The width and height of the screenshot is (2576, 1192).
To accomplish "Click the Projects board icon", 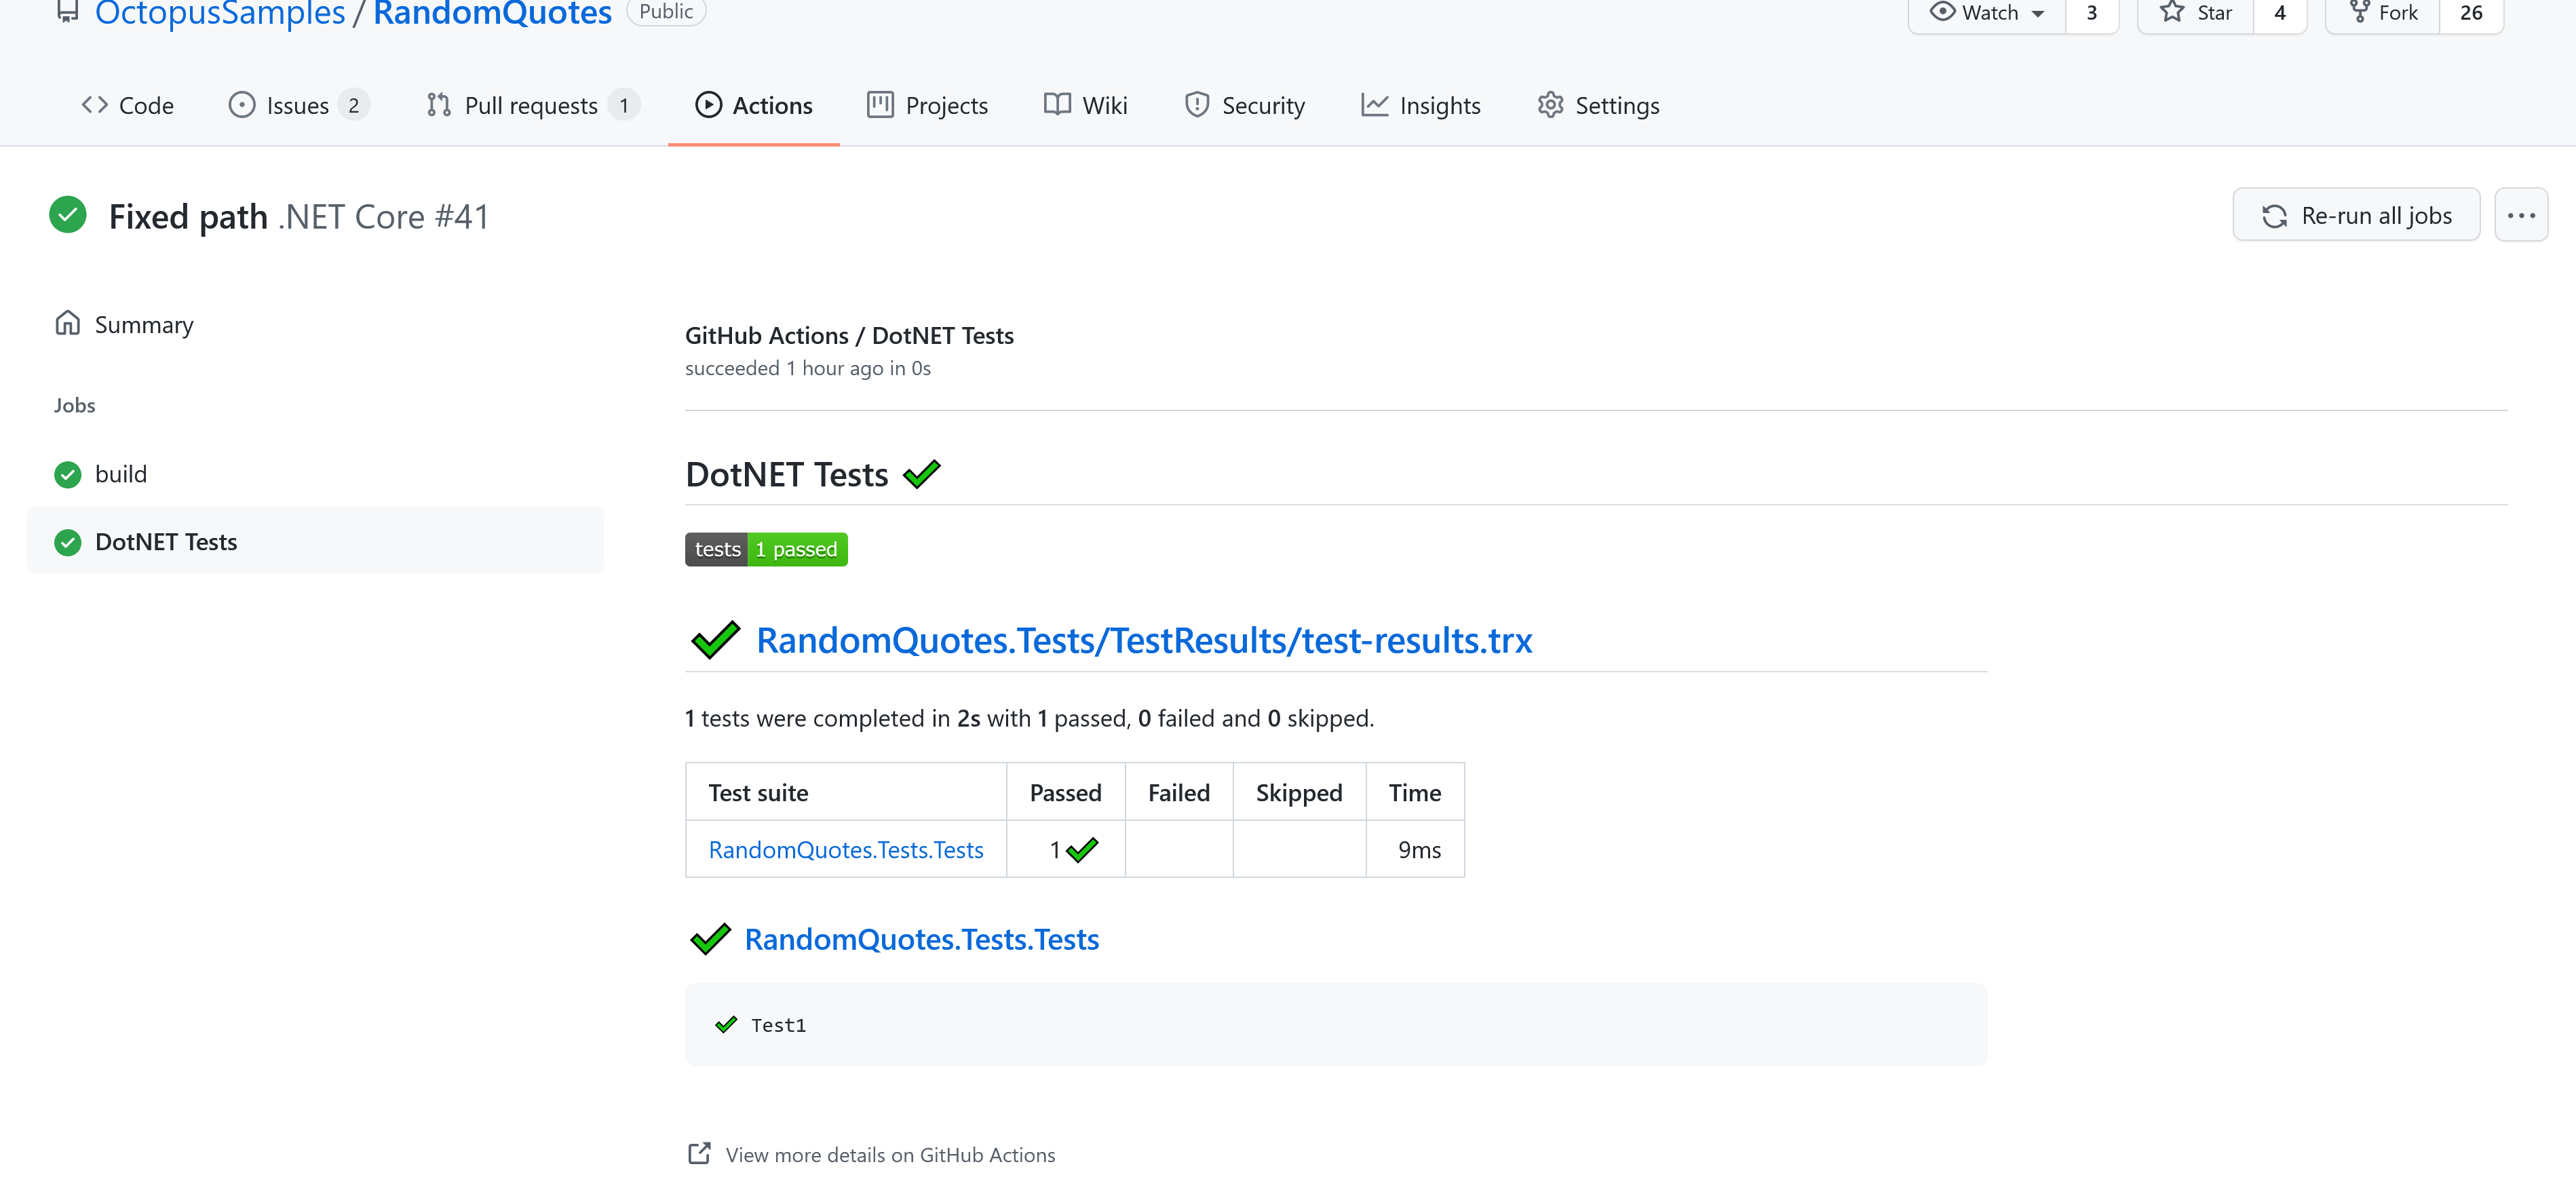I will [x=880, y=104].
